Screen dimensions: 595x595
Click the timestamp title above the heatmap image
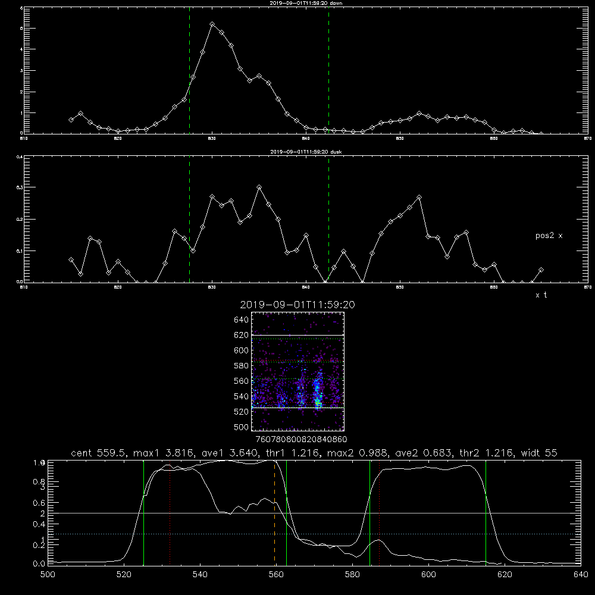click(x=297, y=305)
